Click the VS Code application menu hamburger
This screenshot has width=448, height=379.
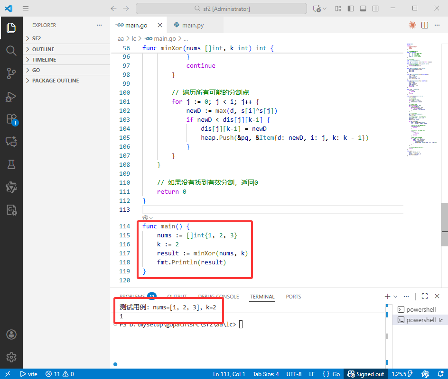26,8
